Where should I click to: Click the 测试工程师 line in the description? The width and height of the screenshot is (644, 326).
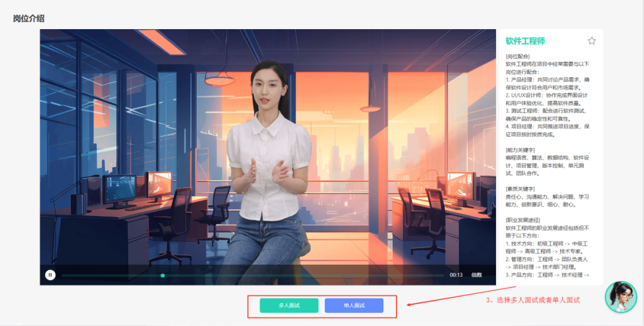pyautogui.click(x=546, y=111)
